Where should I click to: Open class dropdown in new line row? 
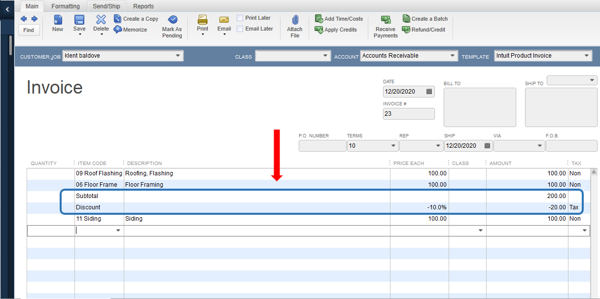[x=481, y=231]
